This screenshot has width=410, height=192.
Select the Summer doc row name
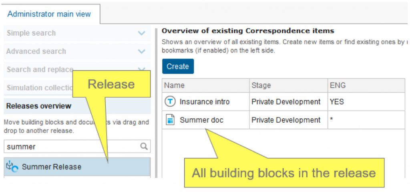(201, 120)
